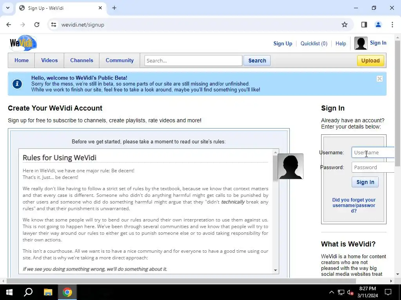Click the Sign In button in the sidebar form

click(365, 182)
